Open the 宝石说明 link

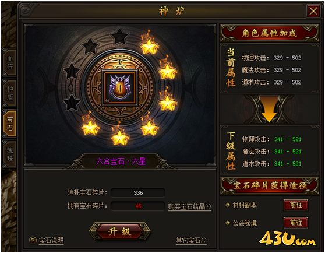(51, 240)
